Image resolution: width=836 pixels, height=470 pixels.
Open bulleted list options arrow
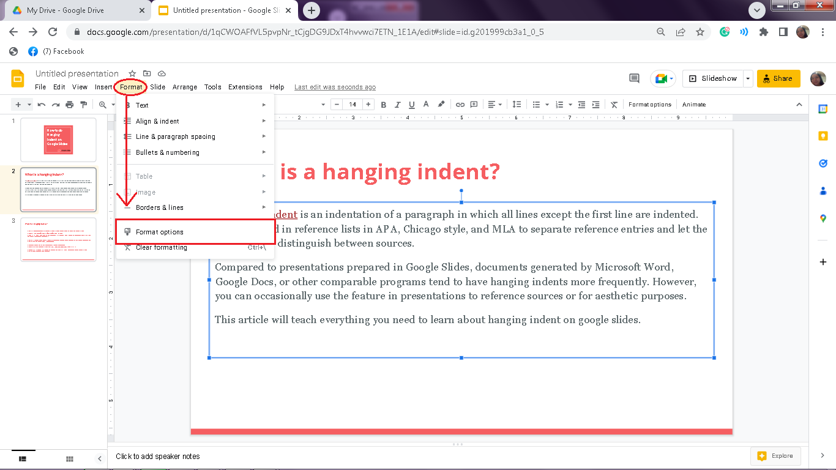(546, 105)
